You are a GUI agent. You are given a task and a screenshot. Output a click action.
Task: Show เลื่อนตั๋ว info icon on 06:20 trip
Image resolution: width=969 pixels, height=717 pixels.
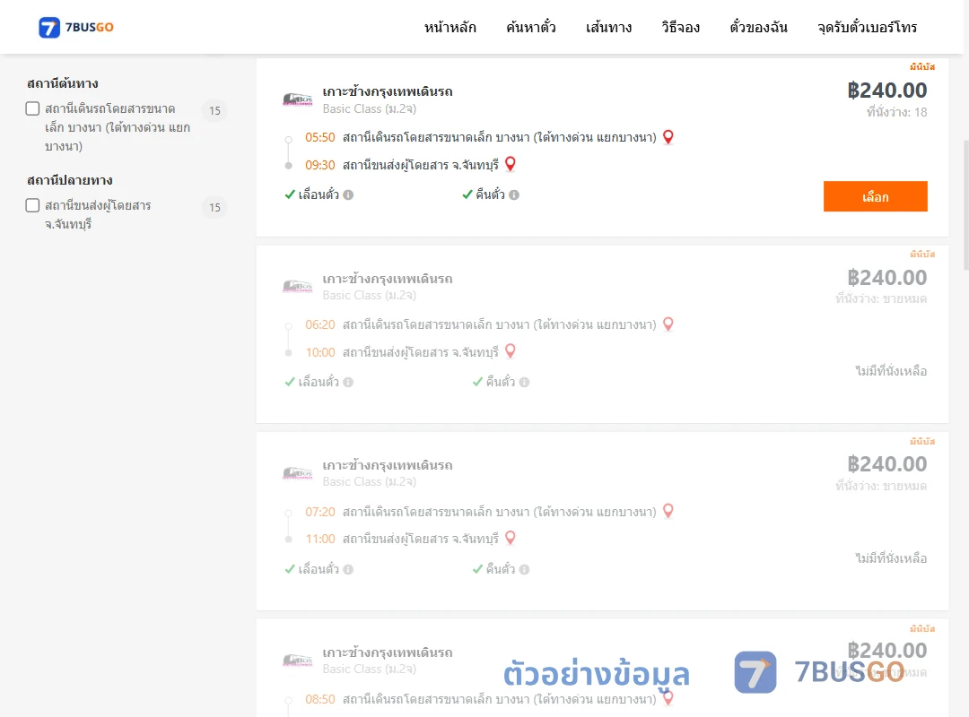pos(348,383)
